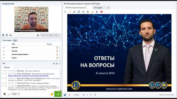Expand ЖЕКСИНГАЛИ message options arrow

click(6, 86)
